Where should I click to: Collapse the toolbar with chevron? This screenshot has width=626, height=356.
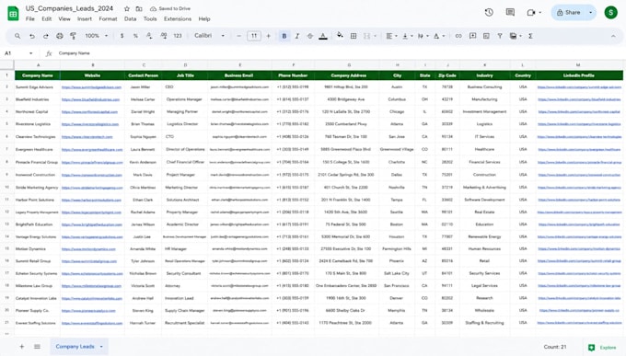(x=613, y=36)
